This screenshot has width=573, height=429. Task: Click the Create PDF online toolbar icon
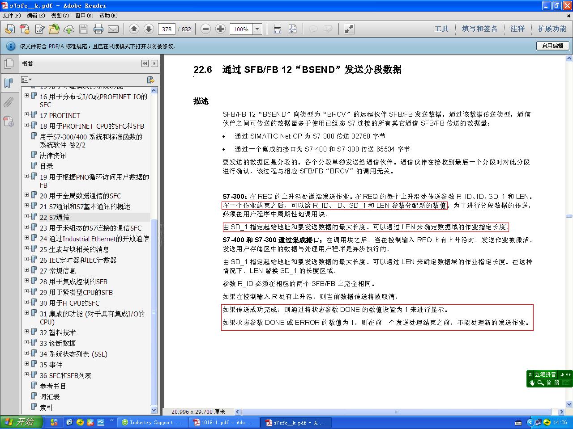tap(10, 29)
